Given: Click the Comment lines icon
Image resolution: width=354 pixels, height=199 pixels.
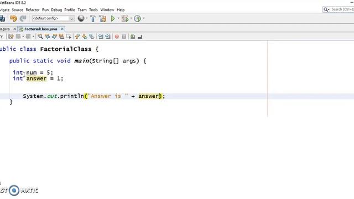Looking at the screenshot, I should [133, 36].
